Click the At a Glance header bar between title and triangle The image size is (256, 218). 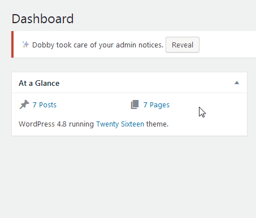pos(147,83)
